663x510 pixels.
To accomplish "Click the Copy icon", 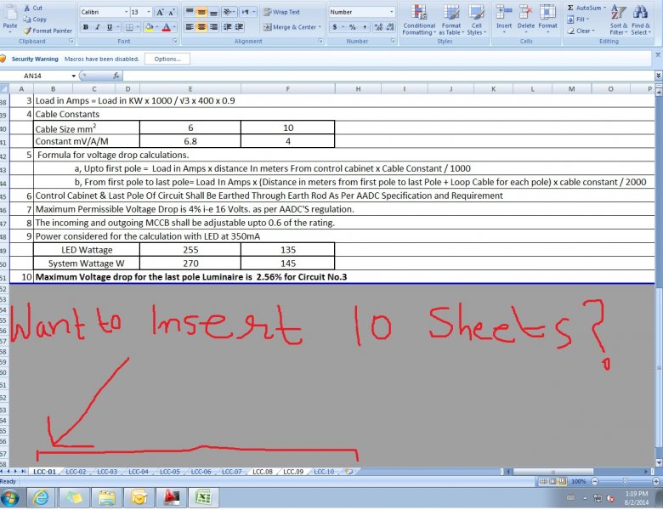I will [x=27, y=19].
